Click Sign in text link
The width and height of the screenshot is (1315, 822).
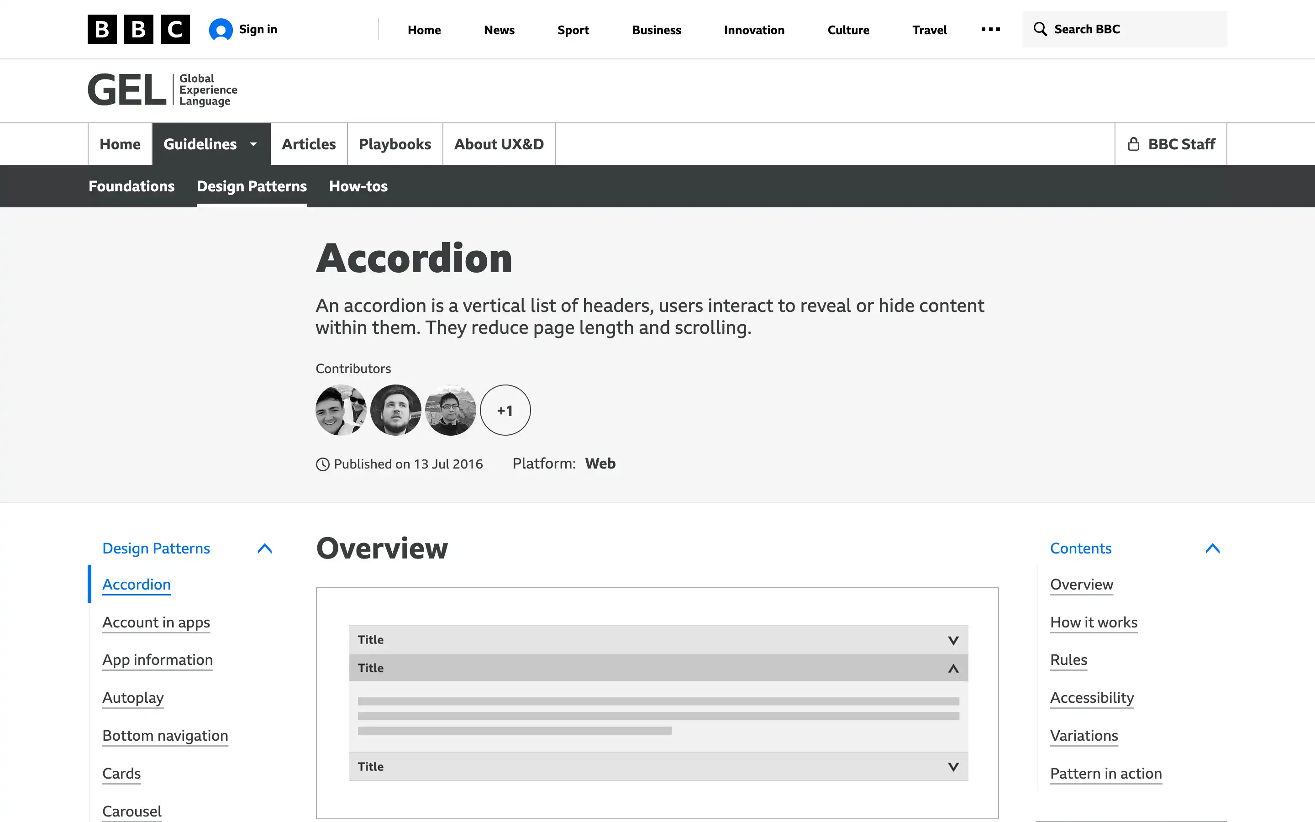point(258,29)
